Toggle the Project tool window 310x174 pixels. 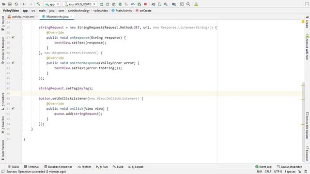(3, 23)
